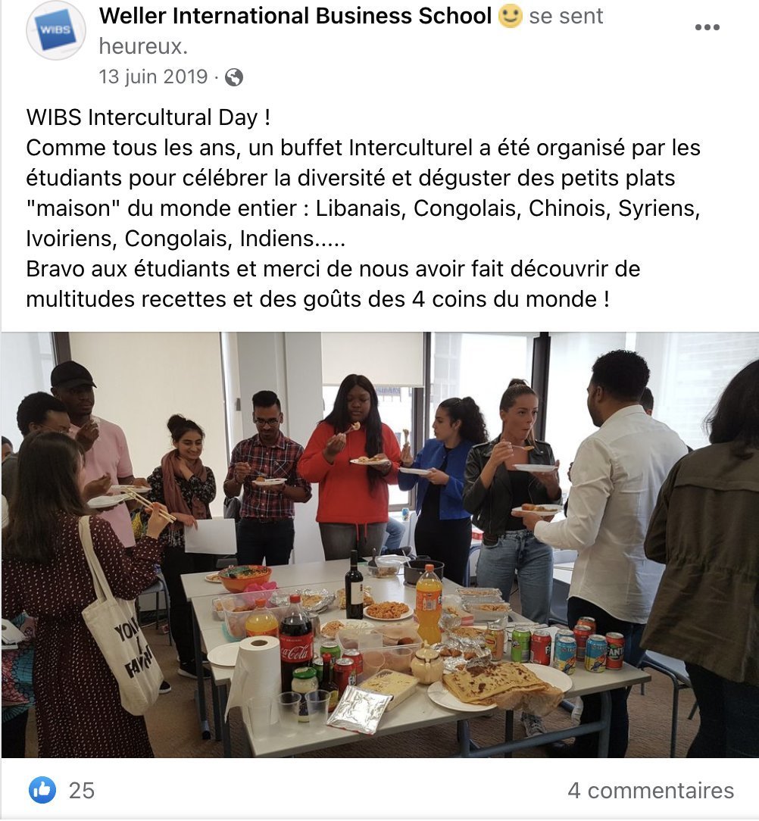Click the plate of crêpes in the photo
Viewport: 759px width, 821px height.
(500, 683)
